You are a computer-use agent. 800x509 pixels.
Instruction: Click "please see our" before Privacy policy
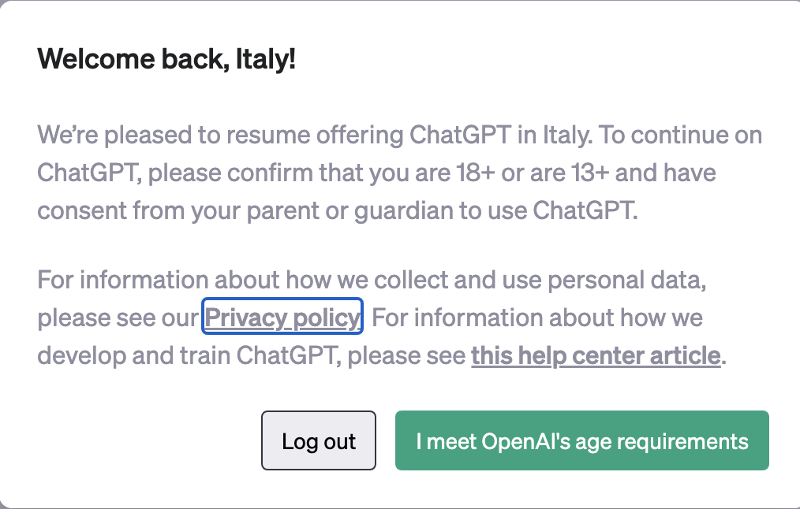click(x=118, y=318)
